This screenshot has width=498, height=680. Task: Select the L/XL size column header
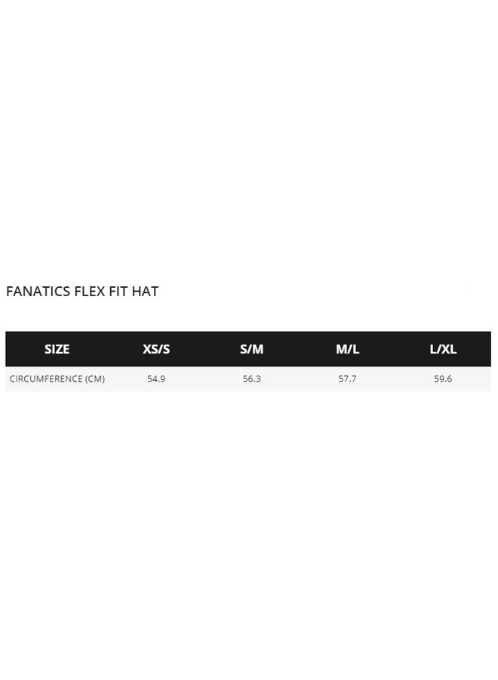pyautogui.click(x=443, y=349)
